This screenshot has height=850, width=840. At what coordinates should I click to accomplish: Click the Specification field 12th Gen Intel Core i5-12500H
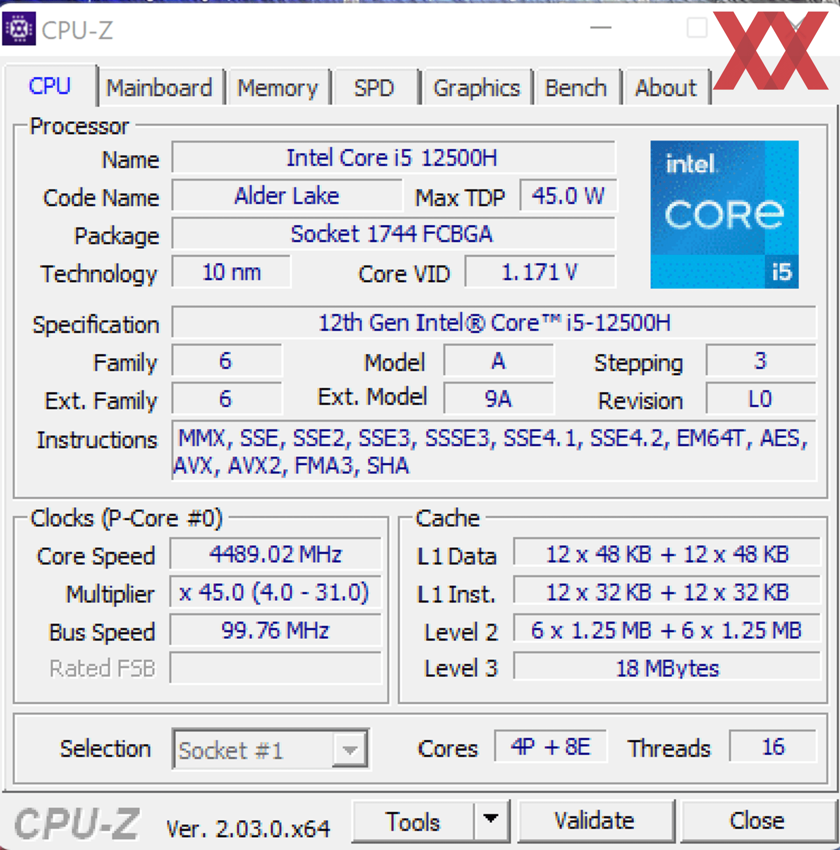494,323
